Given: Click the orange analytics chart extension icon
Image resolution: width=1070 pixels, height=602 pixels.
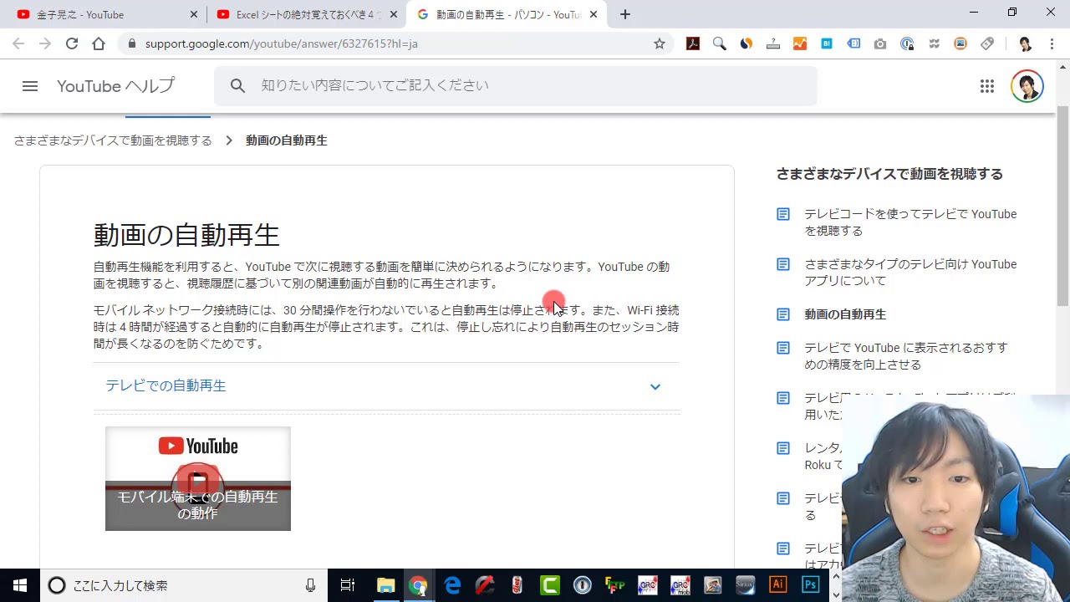Looking at the screenshot, I should pos(800,43).
